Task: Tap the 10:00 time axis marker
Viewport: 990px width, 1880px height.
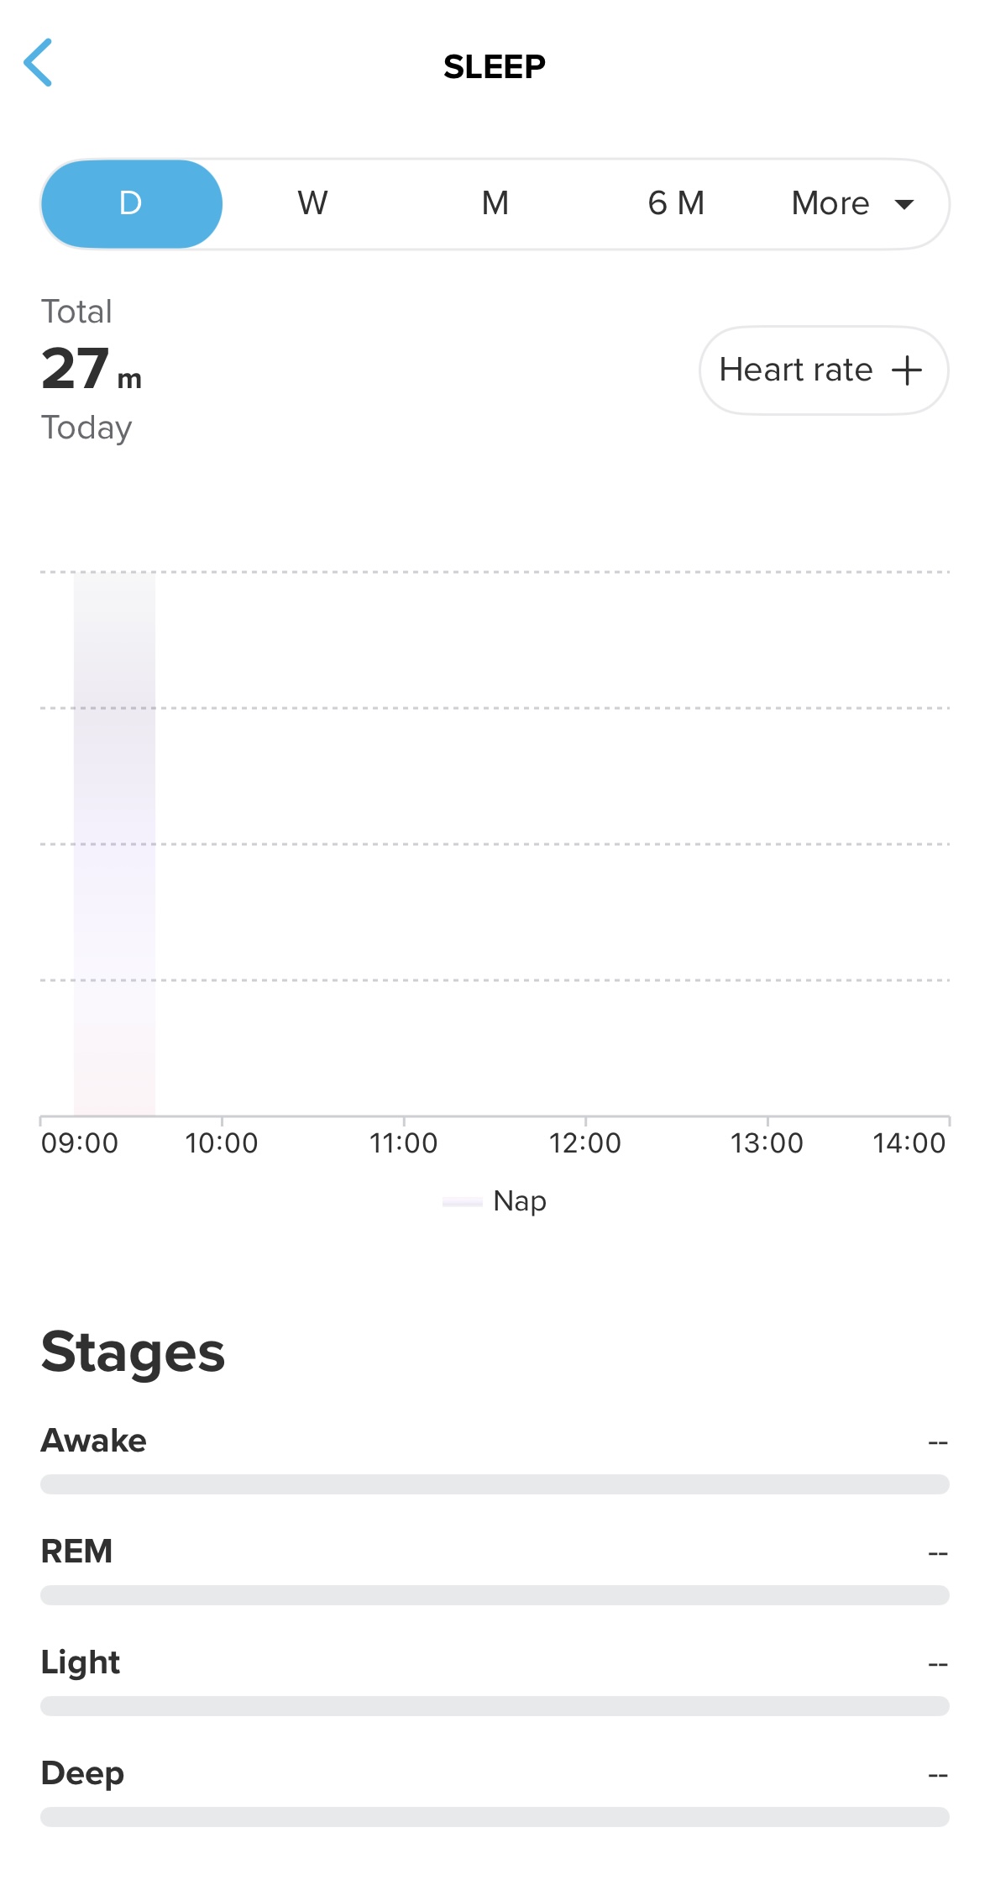Action: 222,1142
